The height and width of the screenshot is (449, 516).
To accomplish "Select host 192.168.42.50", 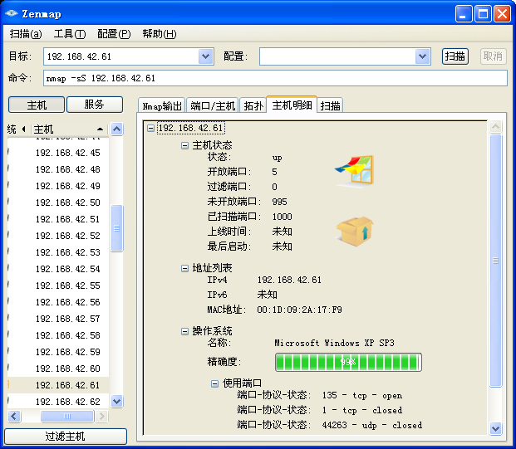I will click(x=68, y=203).
